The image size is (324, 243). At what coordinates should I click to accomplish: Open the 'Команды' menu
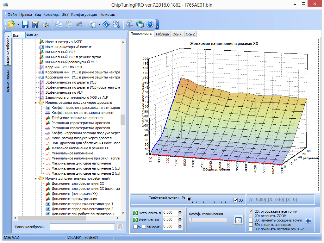51,15
